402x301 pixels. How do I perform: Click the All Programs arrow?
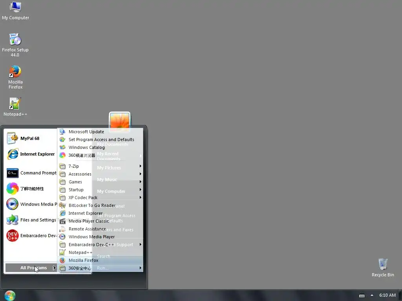click(54, 268)
